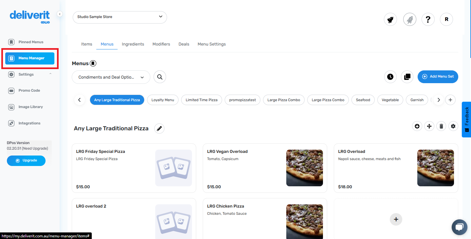Open menu settings via the gear icon
This screenshot has height=239, width=471.
[453, 126]
